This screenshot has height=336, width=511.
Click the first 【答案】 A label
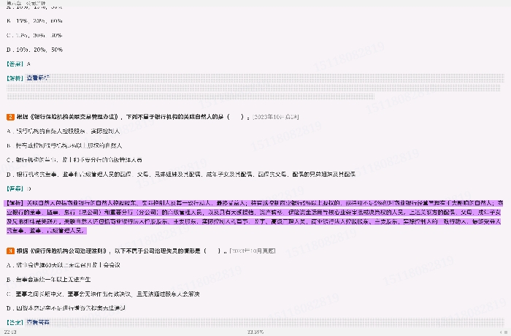click(x=18, y=63)
